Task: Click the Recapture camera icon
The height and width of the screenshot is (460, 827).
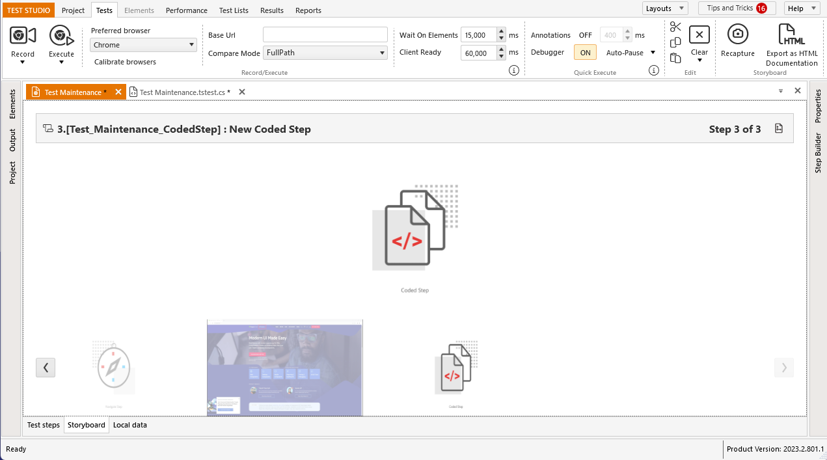Action: 738,34
